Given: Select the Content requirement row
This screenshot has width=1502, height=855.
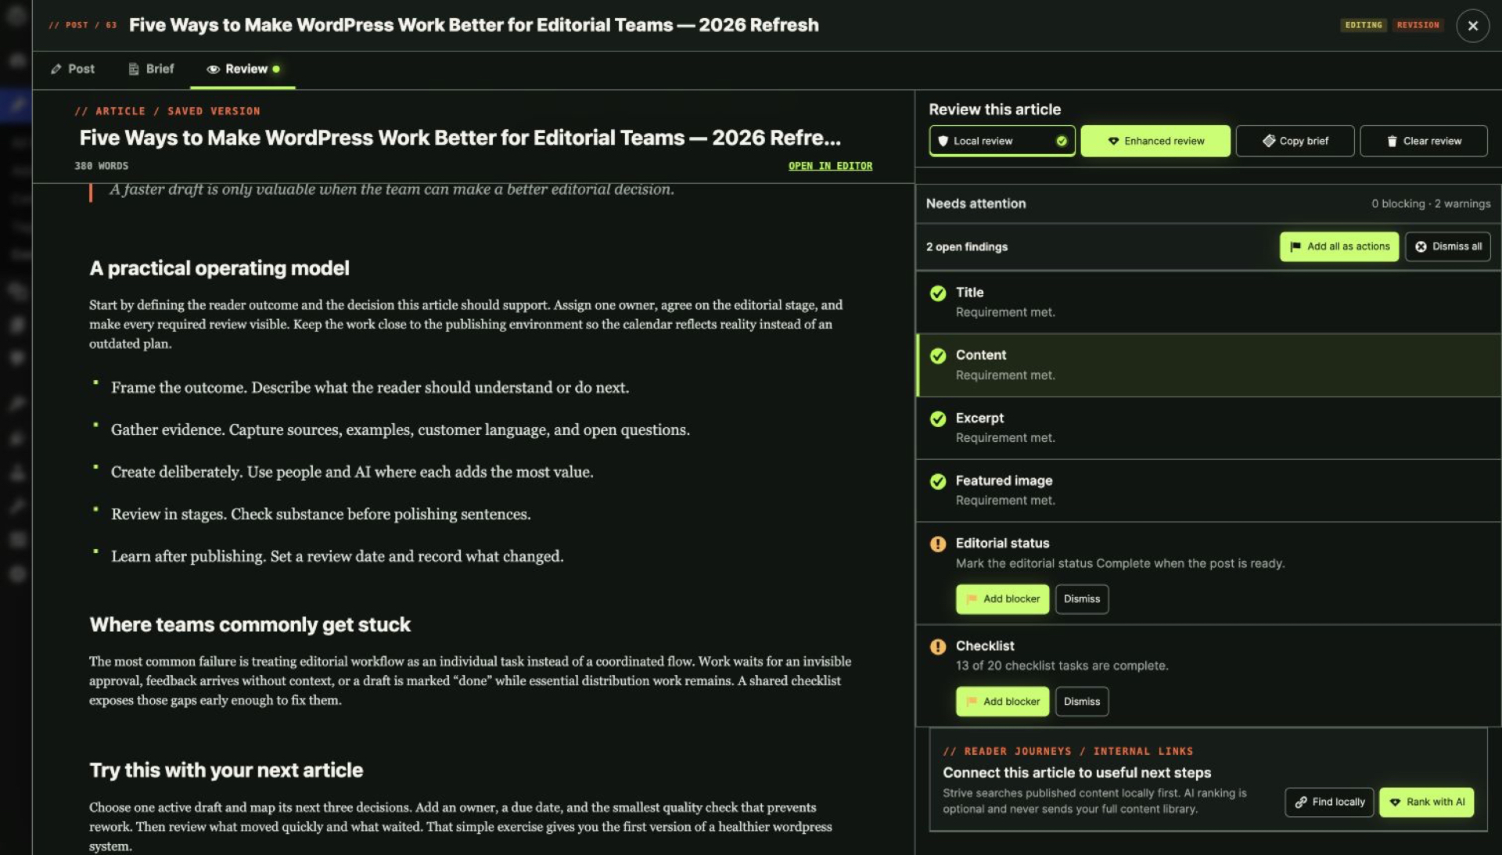Looking at the screenshot, I should pyautogui.click(x=1209, y=365).
